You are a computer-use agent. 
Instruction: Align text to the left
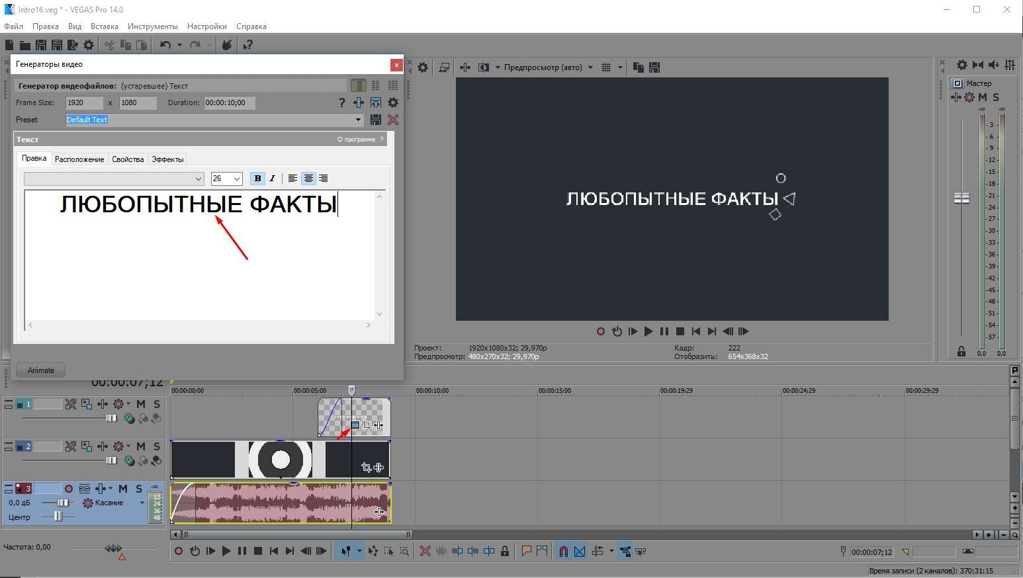pyautogui.click(x=292, y=179)
